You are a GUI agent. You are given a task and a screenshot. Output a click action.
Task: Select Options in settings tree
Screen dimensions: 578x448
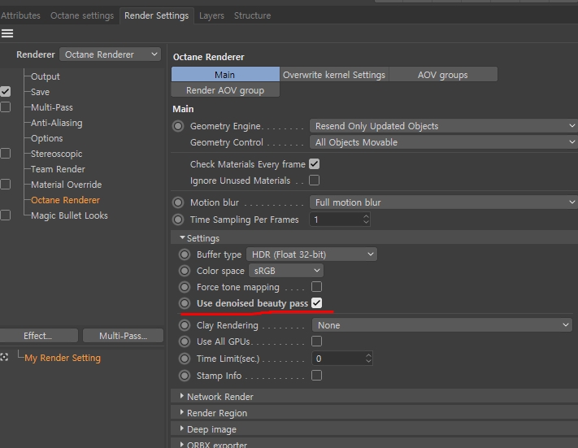(x=47, y=138)
